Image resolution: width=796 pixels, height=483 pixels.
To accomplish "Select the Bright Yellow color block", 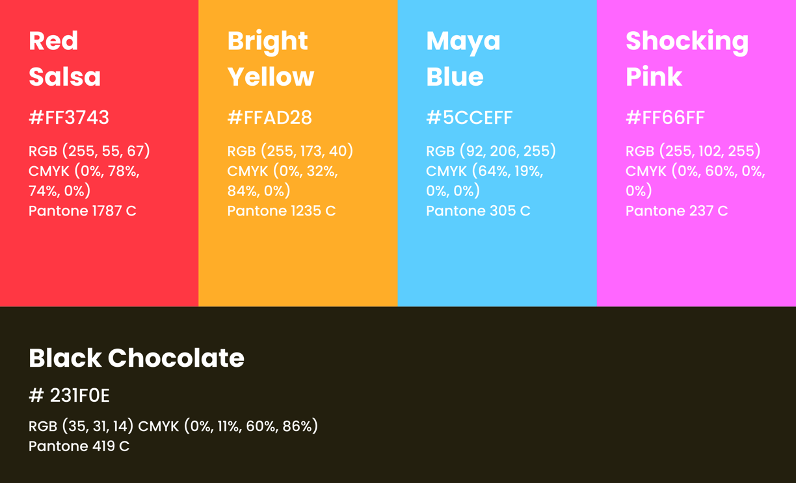I will point(298,153).
